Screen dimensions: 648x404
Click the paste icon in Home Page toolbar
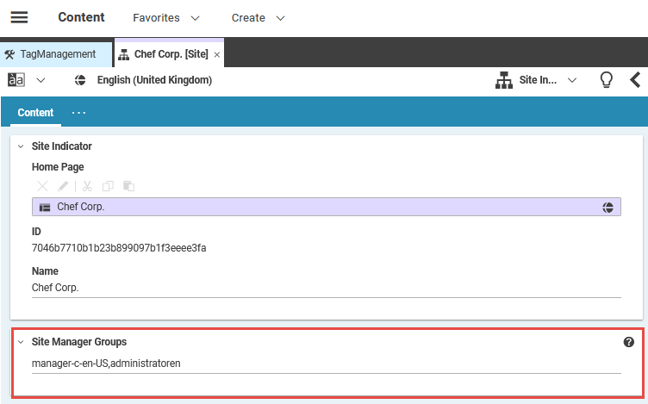pos(128,186)
